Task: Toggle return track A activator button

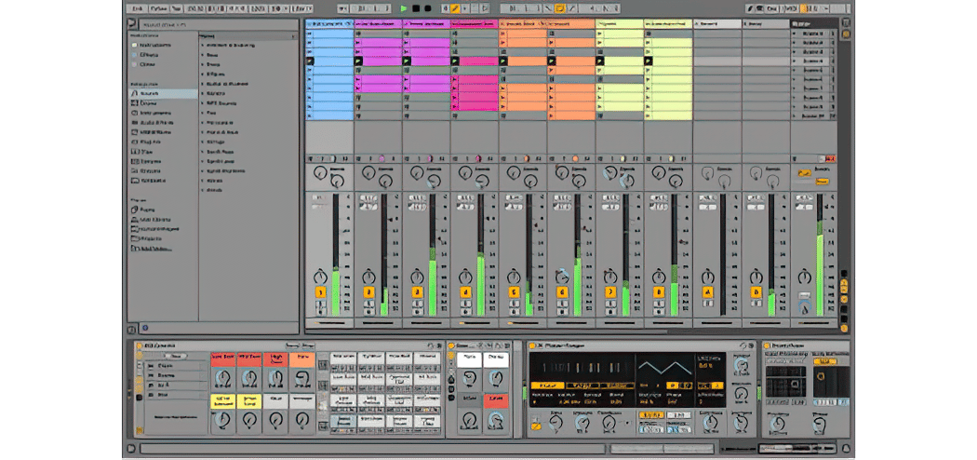Action: (707, 292)
